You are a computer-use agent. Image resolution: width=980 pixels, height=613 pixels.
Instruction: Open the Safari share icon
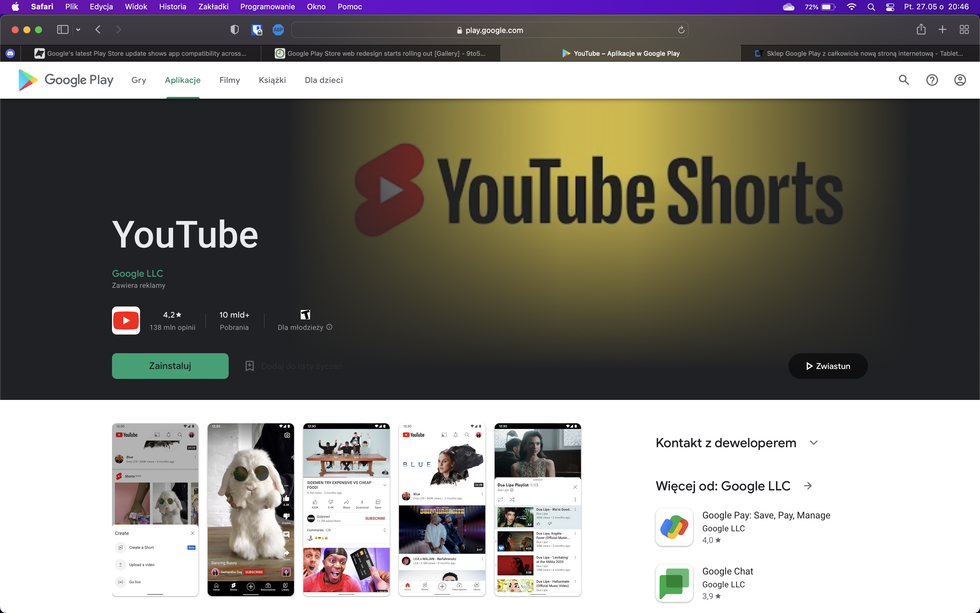point(921,29)
